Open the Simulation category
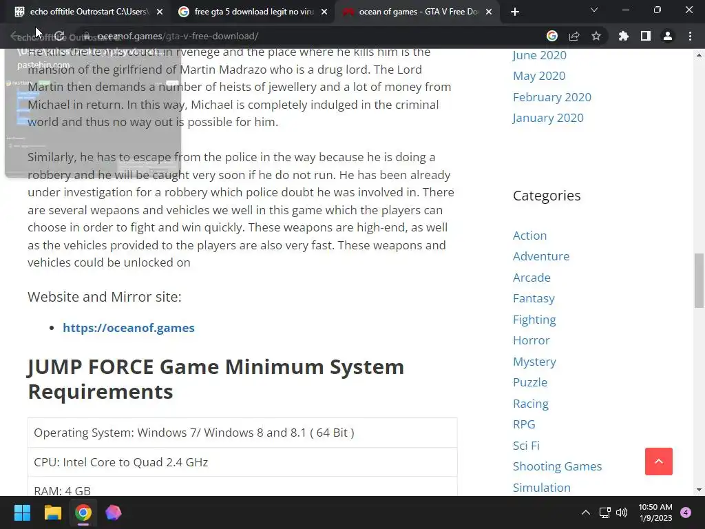This screenshot has width=705, height=529. 542,488
